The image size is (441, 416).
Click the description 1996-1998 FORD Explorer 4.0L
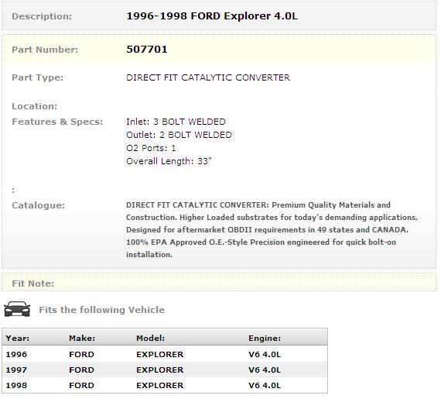click(212, 16)
